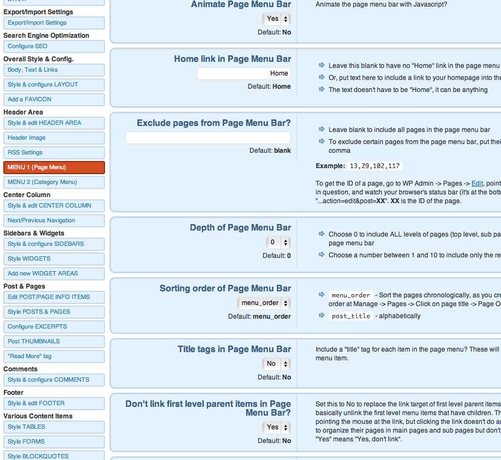Open Style TABLES settings
This screenshot has width=501, height=460.
54,427
